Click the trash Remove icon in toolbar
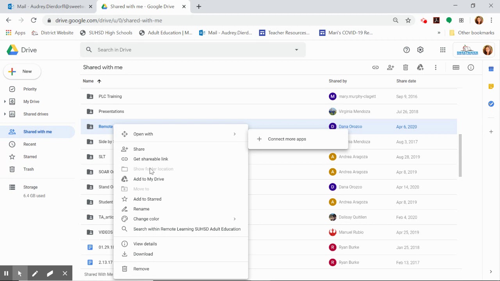Image resolution: width=500 pixels, height=281 pixels. tap(405, 68)
